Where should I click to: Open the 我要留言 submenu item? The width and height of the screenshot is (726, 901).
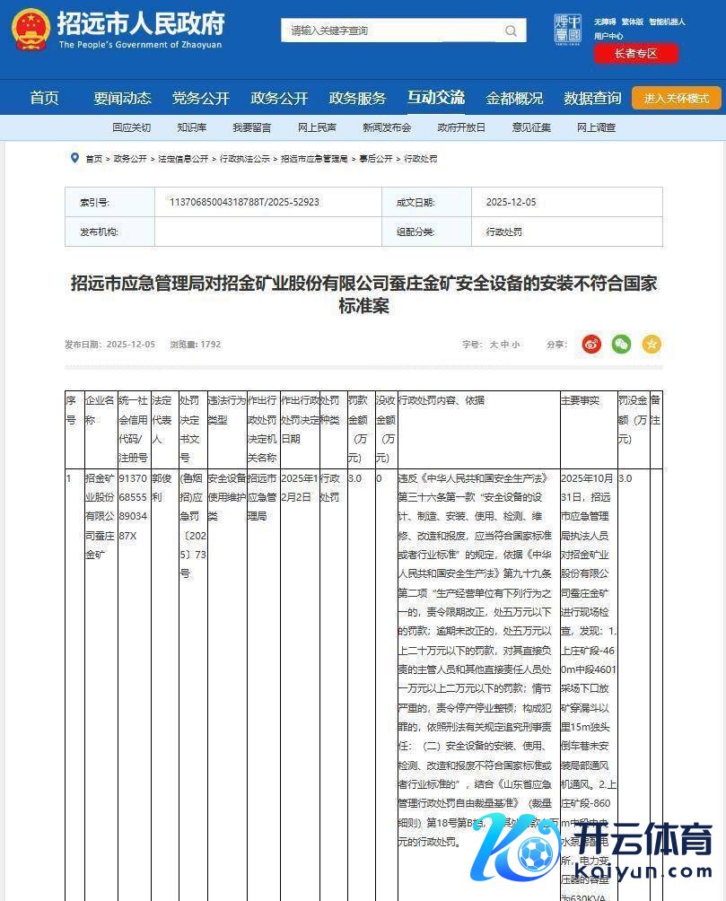tap(251, 127)
